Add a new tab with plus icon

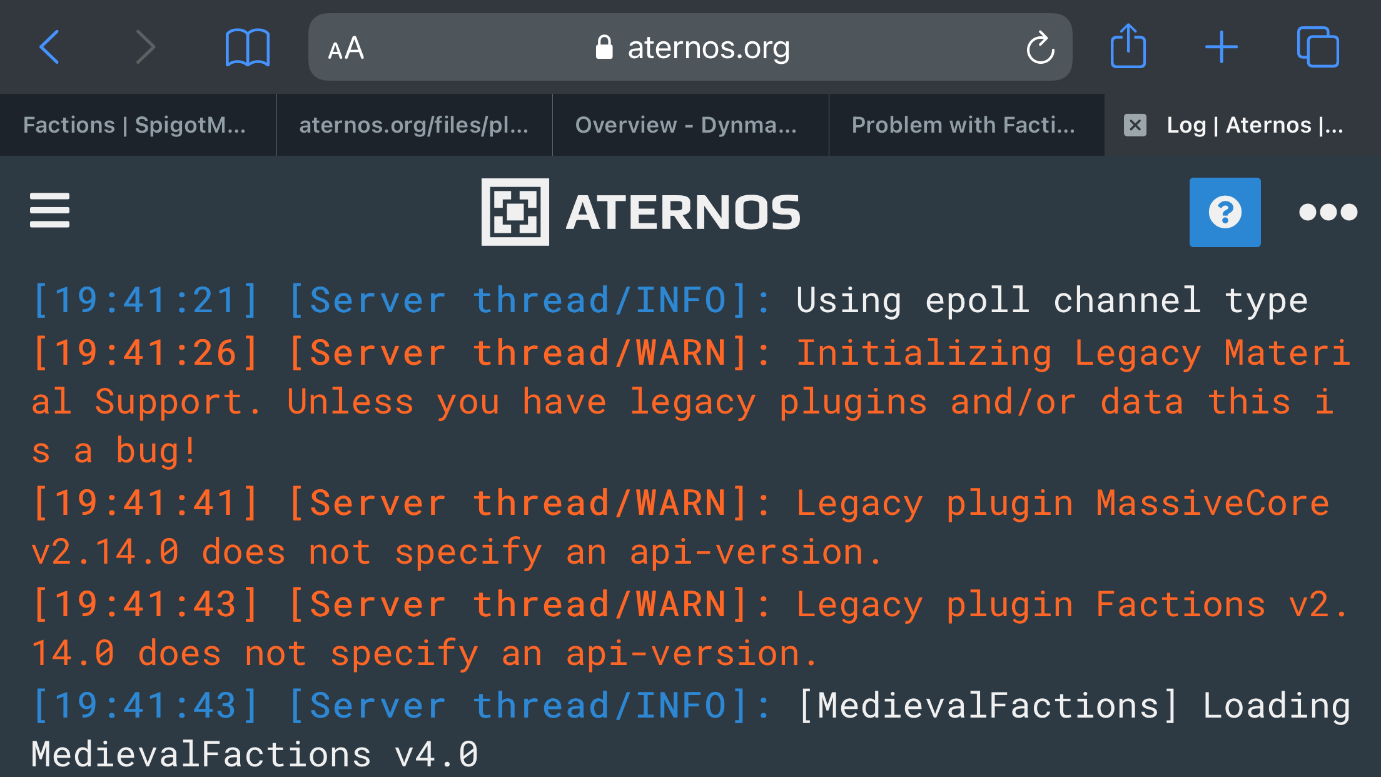point(1221,47)
